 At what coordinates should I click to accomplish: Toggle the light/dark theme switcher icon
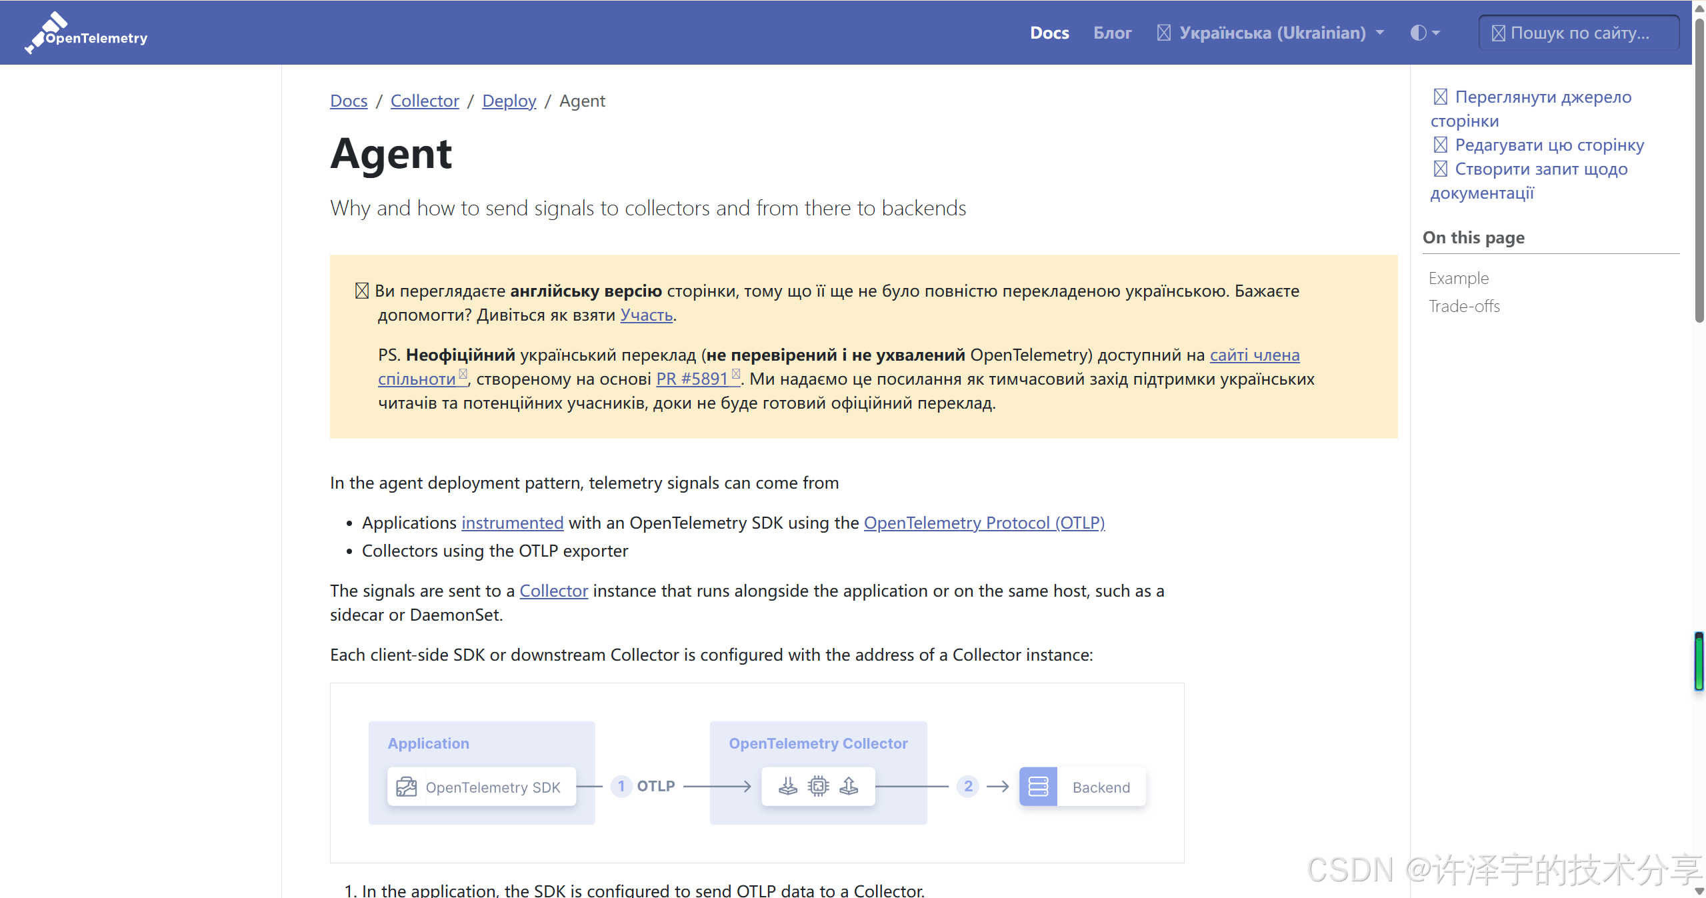pyautogui.click(x=1418, y=33)
